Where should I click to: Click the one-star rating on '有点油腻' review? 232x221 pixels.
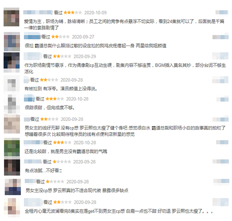pyautogui.click(x=62, y=162)
